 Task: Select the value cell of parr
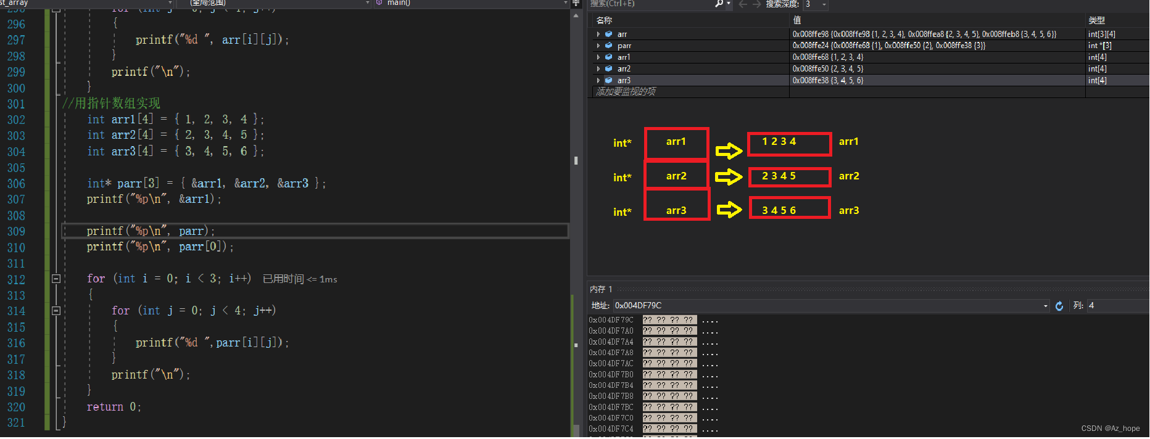pos(937,46)
